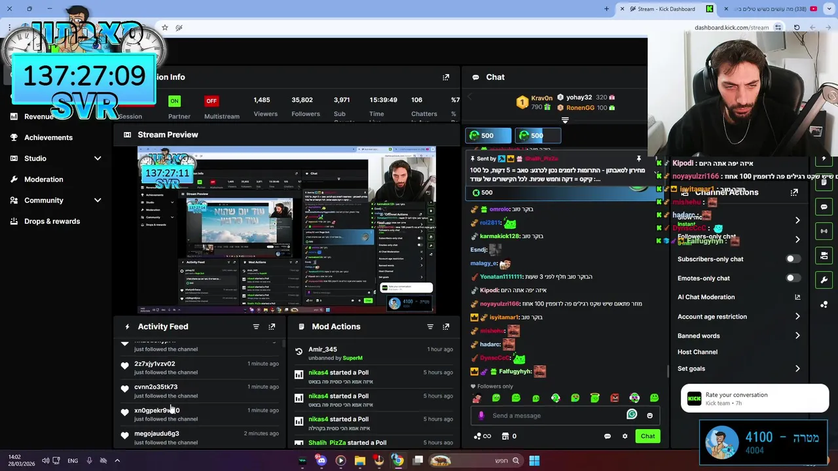Open Rate your conversation notification

(754, 398)
